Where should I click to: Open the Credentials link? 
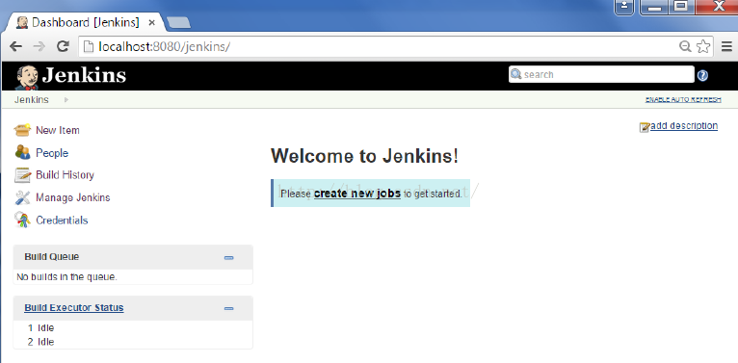(x=62, y=220)
